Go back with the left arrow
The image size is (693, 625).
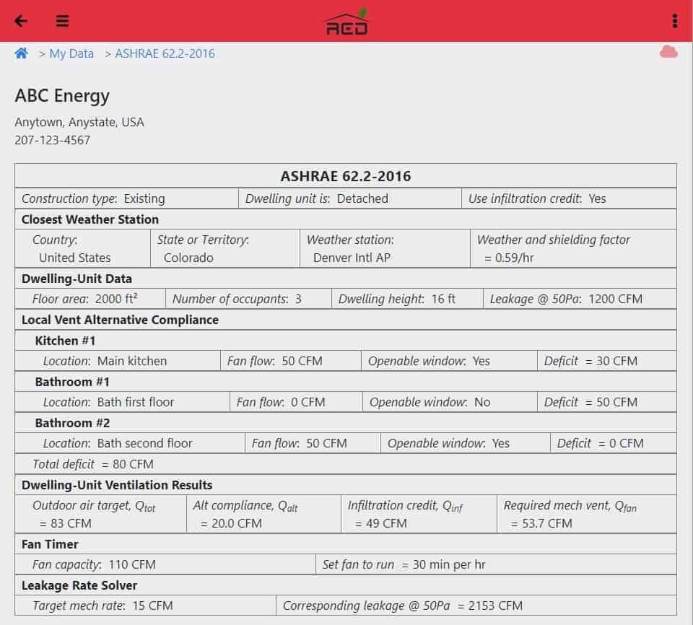(x=21, y=21)
